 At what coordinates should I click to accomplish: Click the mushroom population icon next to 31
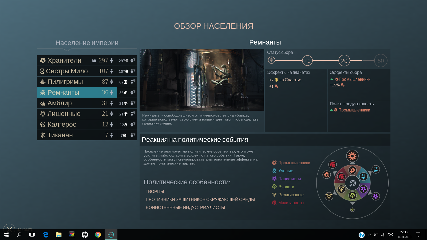pyautogui.click(x=125, y=103)
